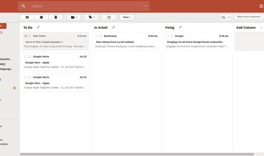This screenshot has width=264, height=156.
Task: Star the Google Alerts Jul 13 email
Action: 30,57
